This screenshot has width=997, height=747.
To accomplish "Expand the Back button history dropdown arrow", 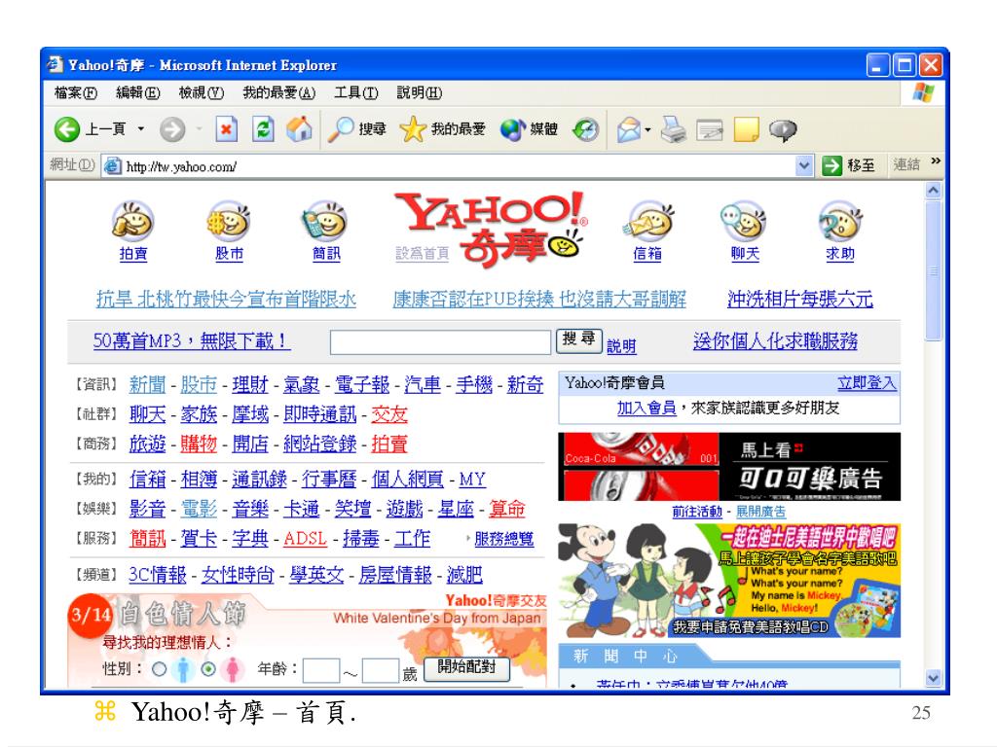I will 141,129.
